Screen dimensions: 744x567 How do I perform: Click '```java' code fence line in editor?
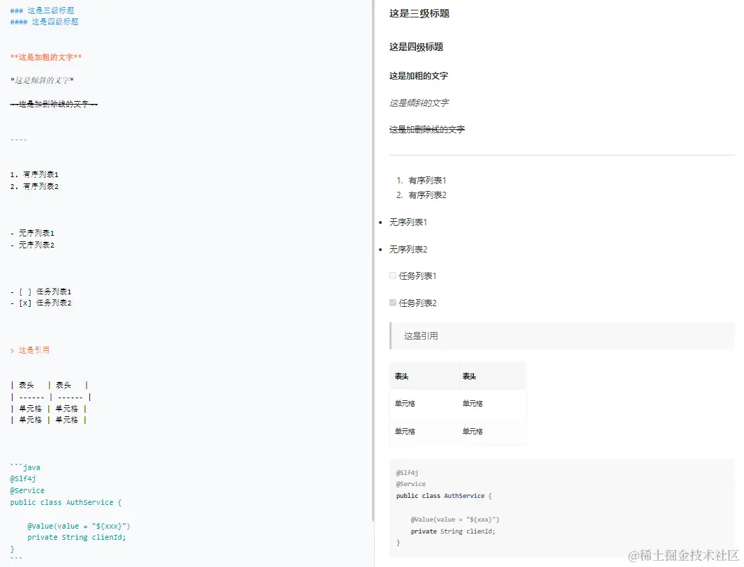tap(25, 467)
